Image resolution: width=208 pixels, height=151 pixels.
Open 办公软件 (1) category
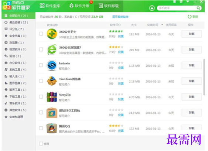[x=16, y=63]
